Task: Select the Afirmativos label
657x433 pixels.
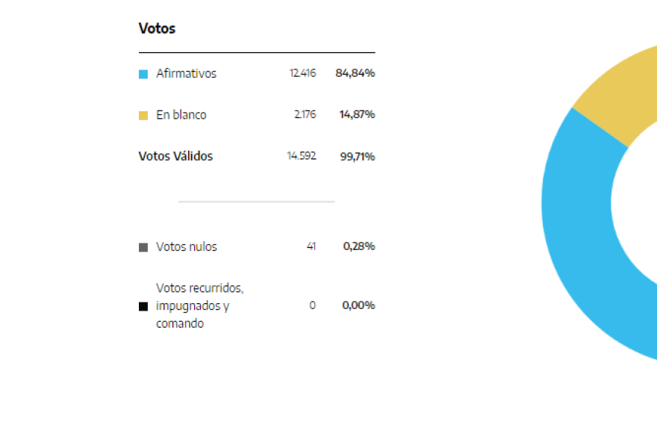Action: click(x=187, y=74)
